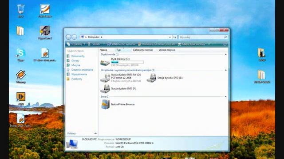Click the WORKGROUP value in details pane

pos(123,139)
